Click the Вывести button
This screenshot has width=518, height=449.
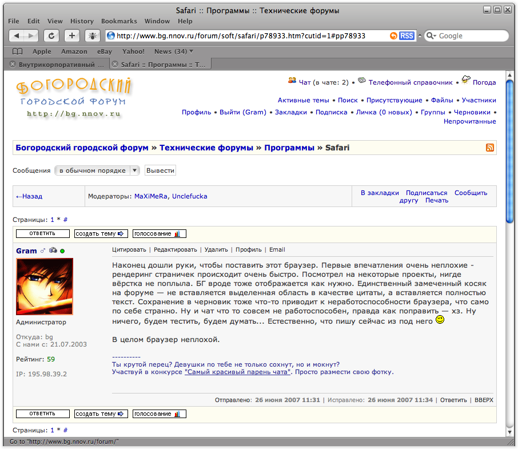point(160,170)
